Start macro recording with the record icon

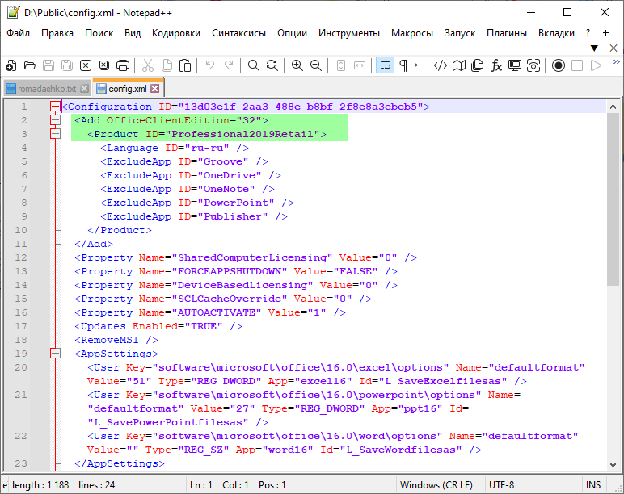559,65
